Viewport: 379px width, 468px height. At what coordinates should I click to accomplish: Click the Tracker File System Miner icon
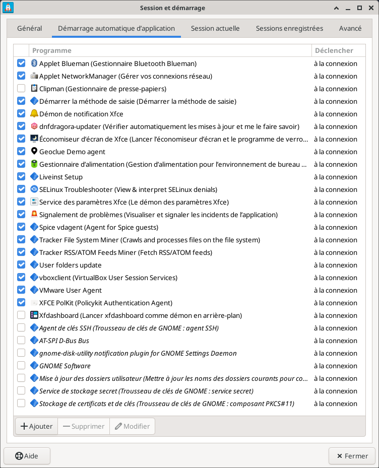[x=34, y=240]
